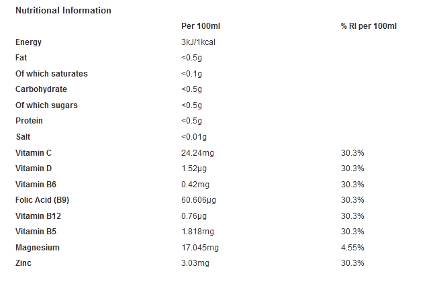Click the Of which saturates label
This screenshot has height=290, width=441.
point(52,74)
